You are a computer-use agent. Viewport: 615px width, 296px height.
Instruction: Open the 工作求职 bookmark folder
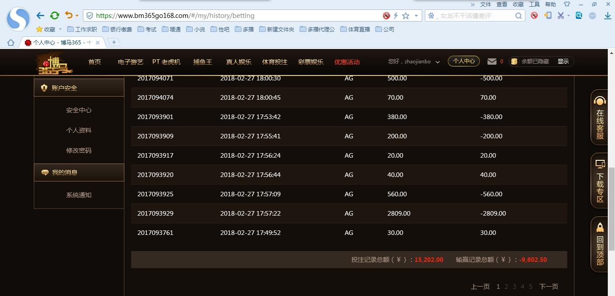[x=82, y=29]
